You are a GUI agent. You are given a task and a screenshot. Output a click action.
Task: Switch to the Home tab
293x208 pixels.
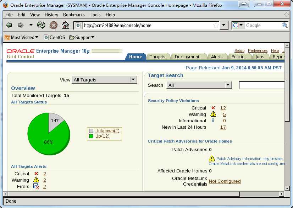click(135, 57)
